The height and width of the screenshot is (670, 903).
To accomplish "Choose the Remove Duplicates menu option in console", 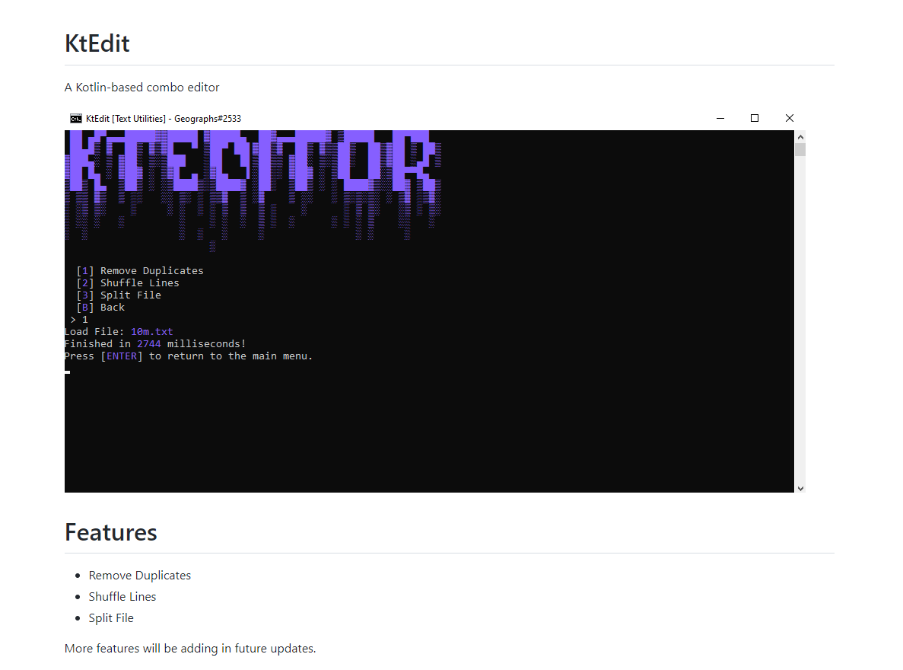I will tap(151, 271).
